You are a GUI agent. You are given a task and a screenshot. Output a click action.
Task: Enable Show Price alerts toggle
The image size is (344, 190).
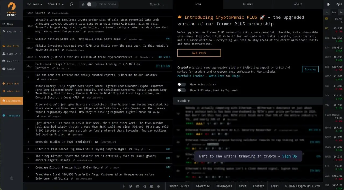pyautogui.click(x=182, y=84)
